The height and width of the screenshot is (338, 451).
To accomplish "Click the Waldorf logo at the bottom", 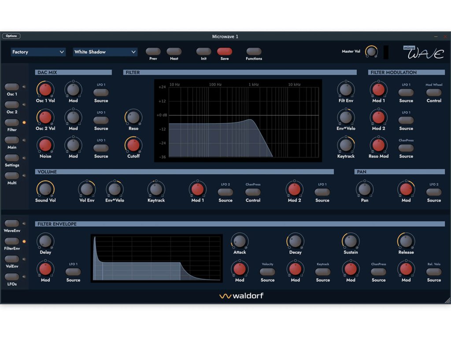I will point(241,296).
